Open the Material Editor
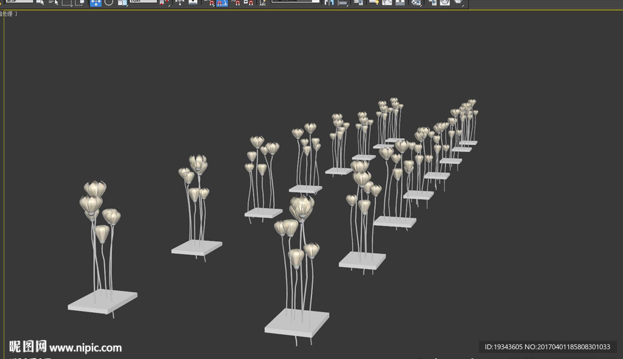This screenshot has width=623, height=359. [x=416, y=2]
